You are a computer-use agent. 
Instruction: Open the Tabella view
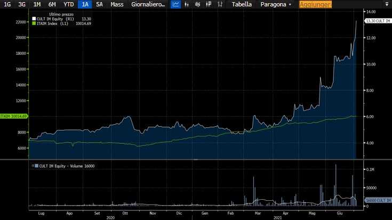pos(242,4)
